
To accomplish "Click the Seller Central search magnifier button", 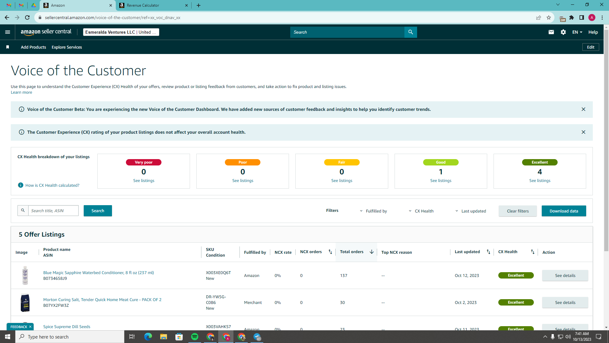I will click(x=411, y=32).
